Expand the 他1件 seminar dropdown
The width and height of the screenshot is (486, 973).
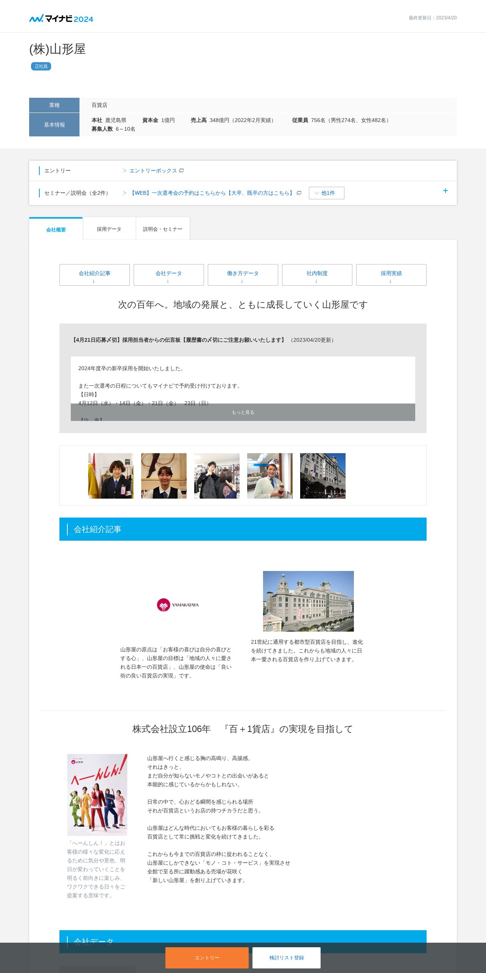click(326, 193)
